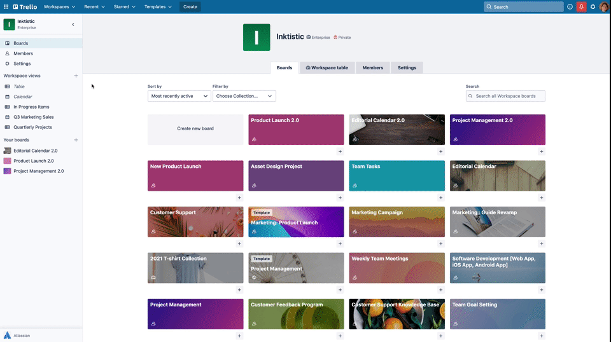Click the Trello logo home link
Viewport: 611px width, 342px height.
25,6
